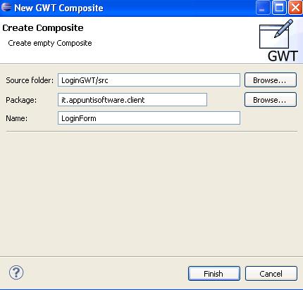
Task: Click the Eclipse icon in title bar
Action: [6, 7]
